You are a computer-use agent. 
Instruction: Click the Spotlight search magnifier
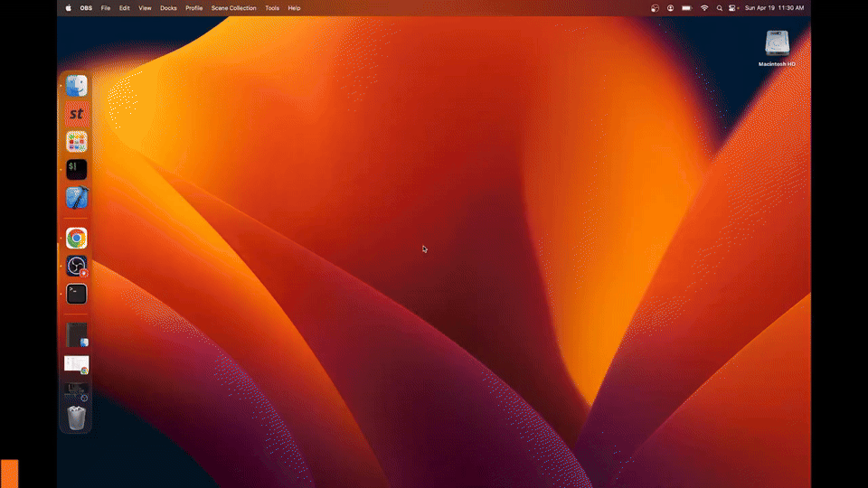pyautogui.click(x=720, y=8)
